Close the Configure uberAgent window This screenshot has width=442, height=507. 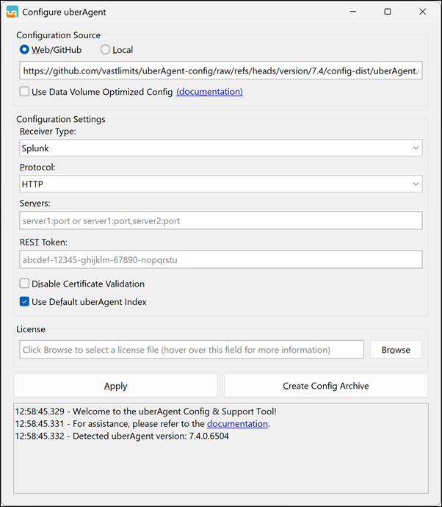point(422,12)
